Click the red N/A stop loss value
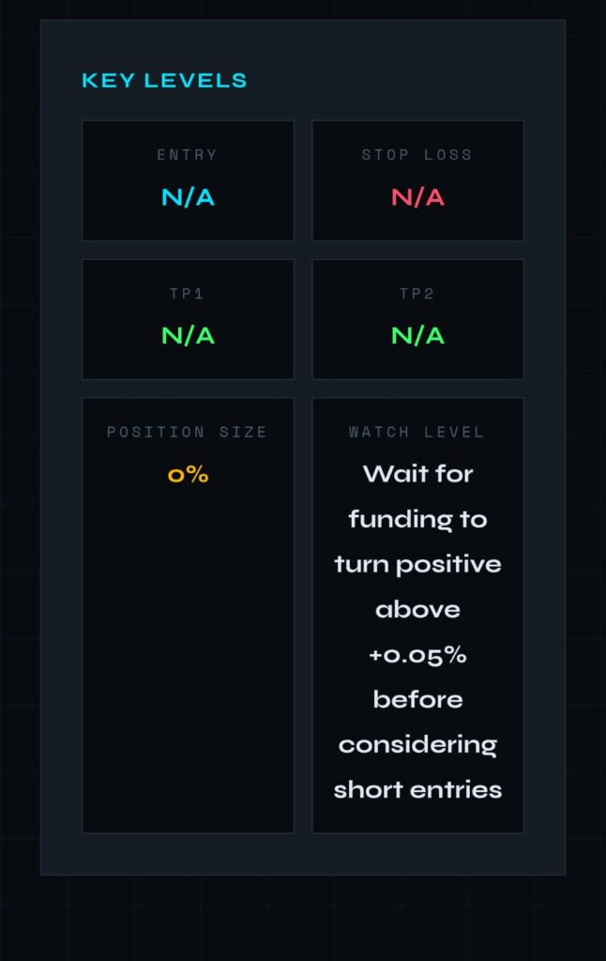 [417, 197]
